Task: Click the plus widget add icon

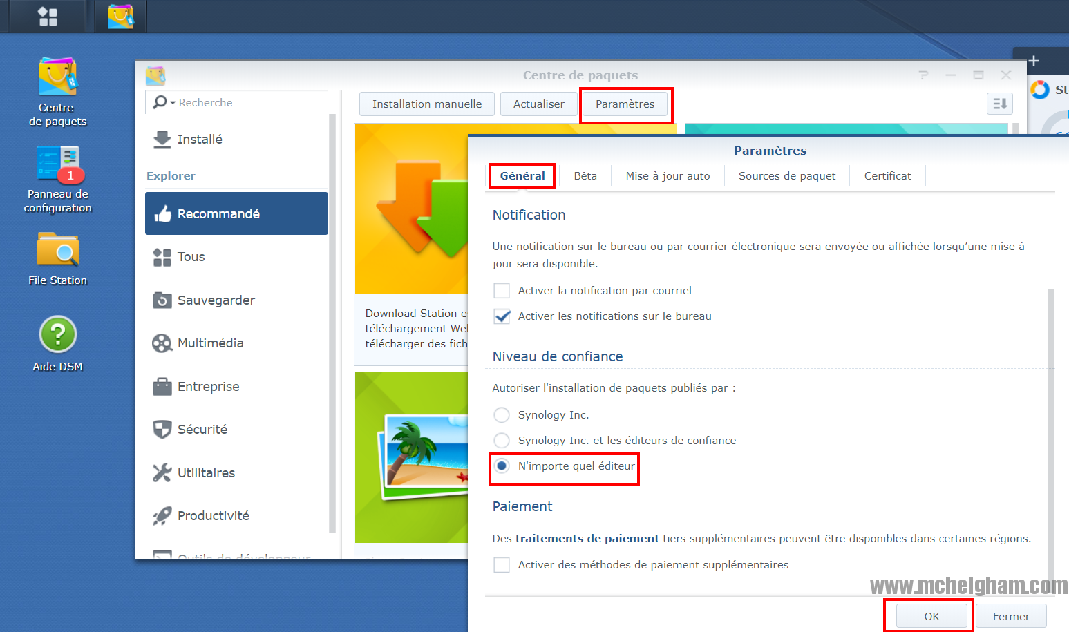Action: pyautogui.click(x=1034, y=61)
